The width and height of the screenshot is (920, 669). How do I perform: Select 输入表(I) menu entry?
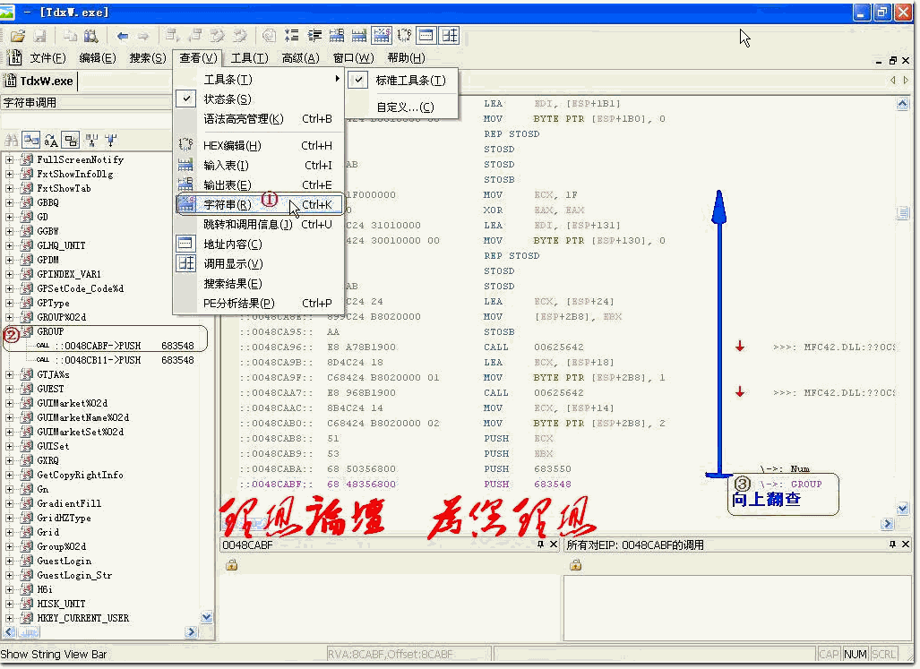[259, 166]
